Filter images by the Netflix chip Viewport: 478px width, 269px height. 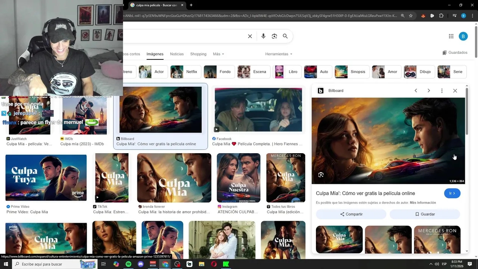pos(186,72)
